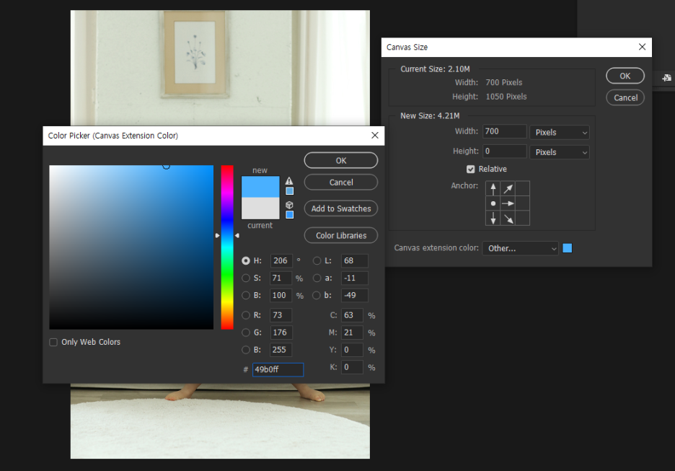Click the Y yellow percentage field
675x471 pixels.
pyautogui.click(x=352, y=350)
